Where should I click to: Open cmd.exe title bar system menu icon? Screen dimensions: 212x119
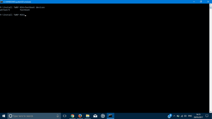(x=1, y=2)
